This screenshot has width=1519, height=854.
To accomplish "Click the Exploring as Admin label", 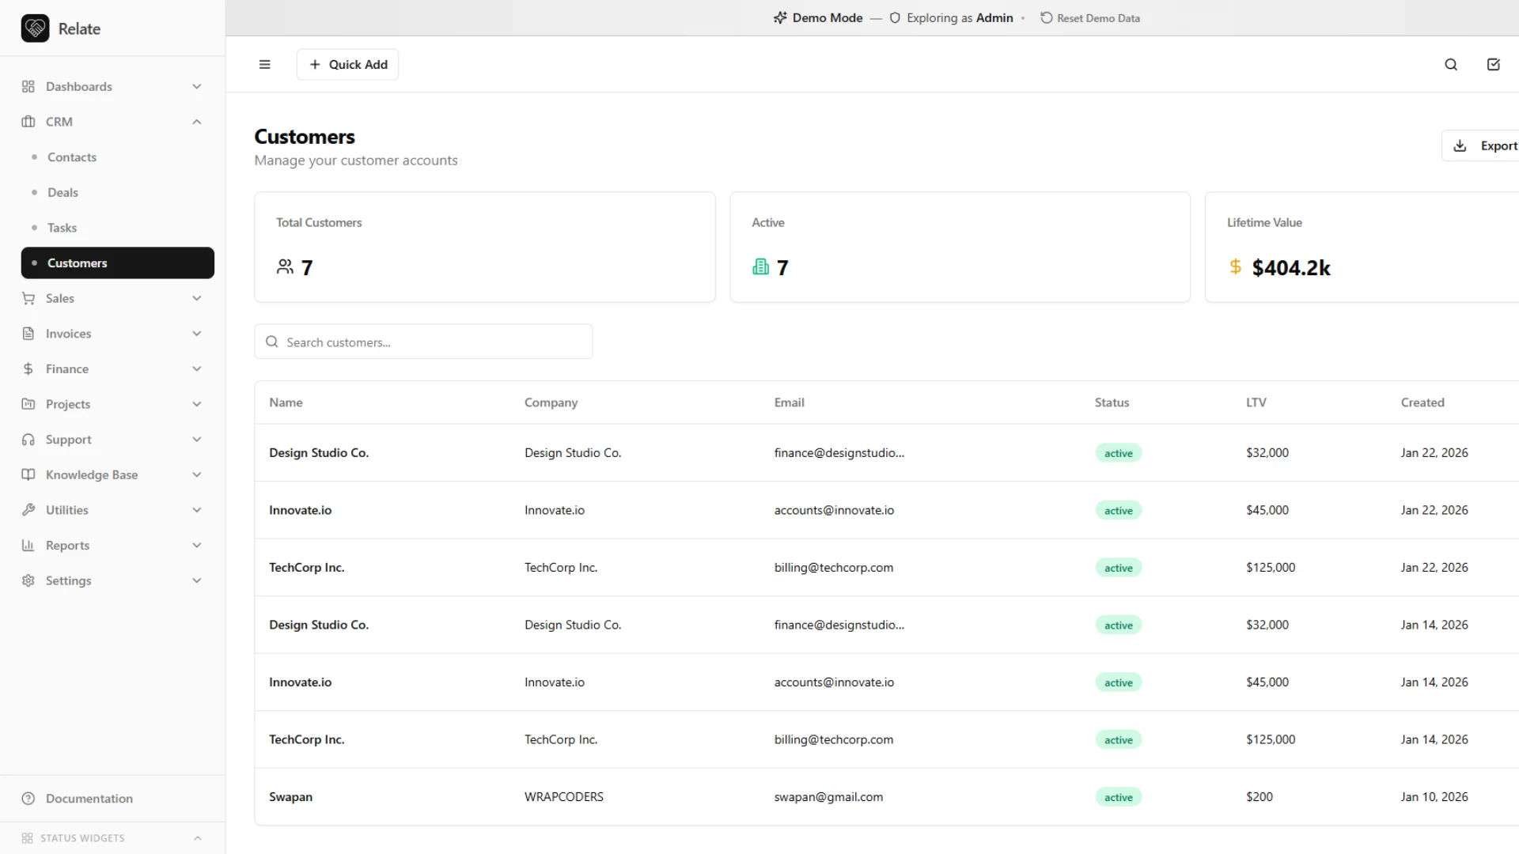I will (960, 17).
